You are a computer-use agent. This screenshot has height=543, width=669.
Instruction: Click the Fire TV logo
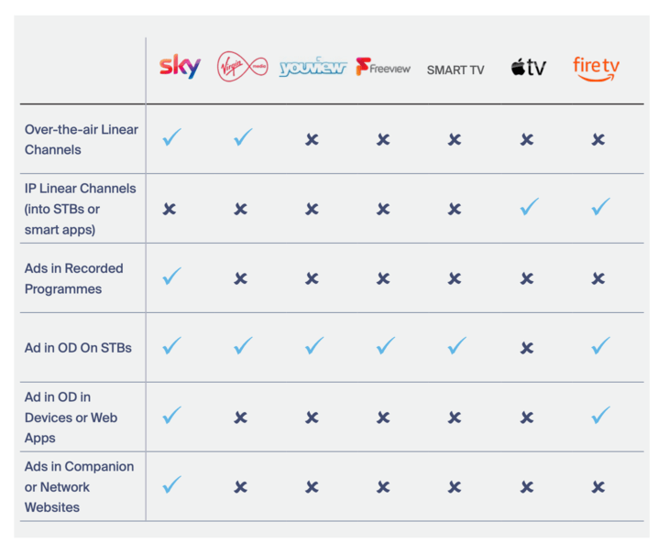pos(597,69)
